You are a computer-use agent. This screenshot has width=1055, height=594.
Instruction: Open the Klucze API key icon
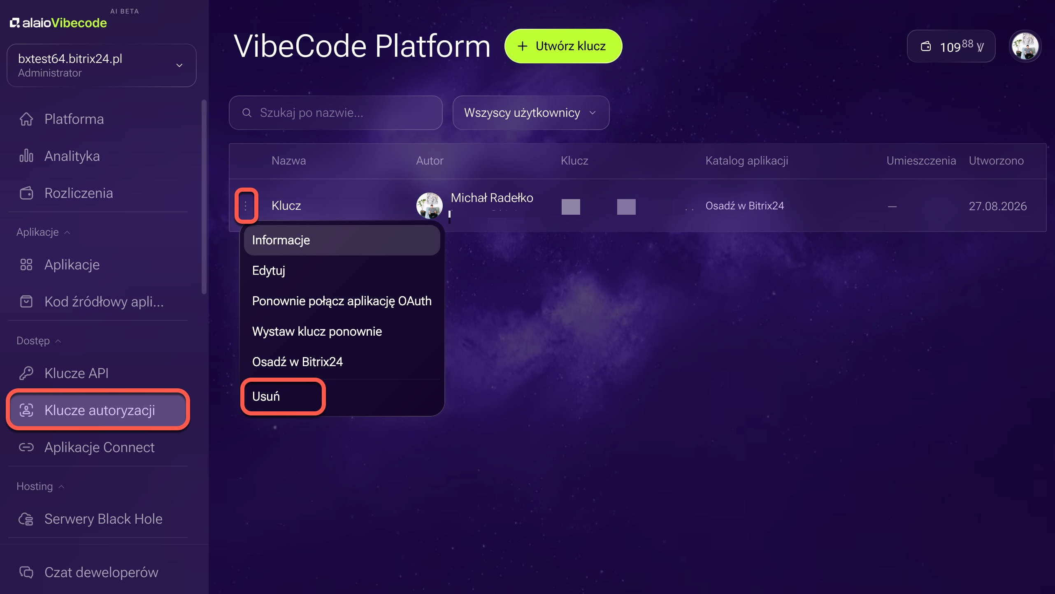[x=26, y=373]
